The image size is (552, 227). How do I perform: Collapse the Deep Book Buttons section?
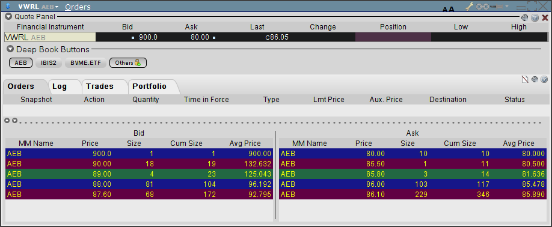tap(10, 49)
